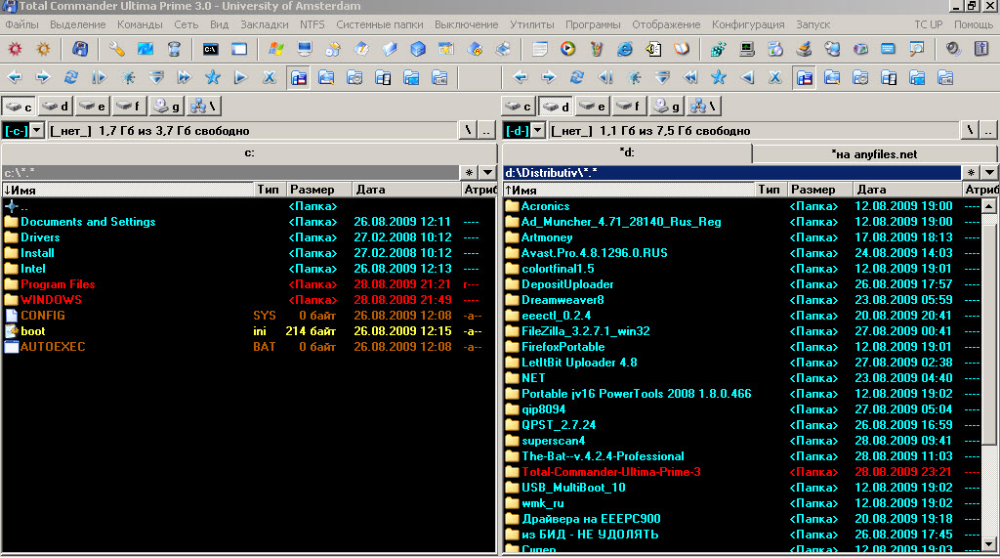Open the Системные папки menu
Image resolution: width=1000 pixels, height=558 pixels.
(380, 24)
